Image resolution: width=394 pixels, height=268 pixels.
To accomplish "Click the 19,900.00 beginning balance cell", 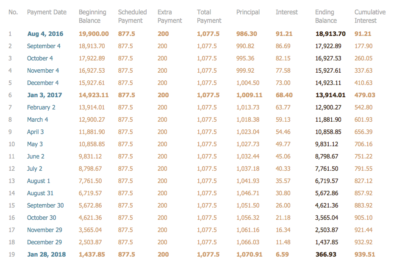I will tap(94, 34).
